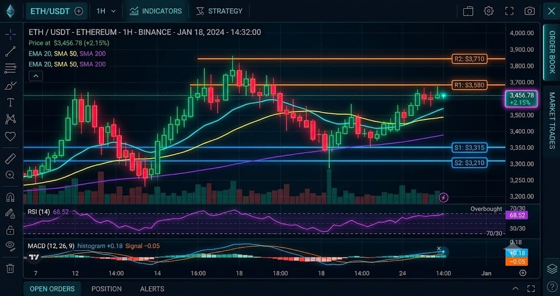Open the MARKET TRADES side tab
The width and height of the screenshot is (560, 296).
pyautogui.click(x=551, y=120)
